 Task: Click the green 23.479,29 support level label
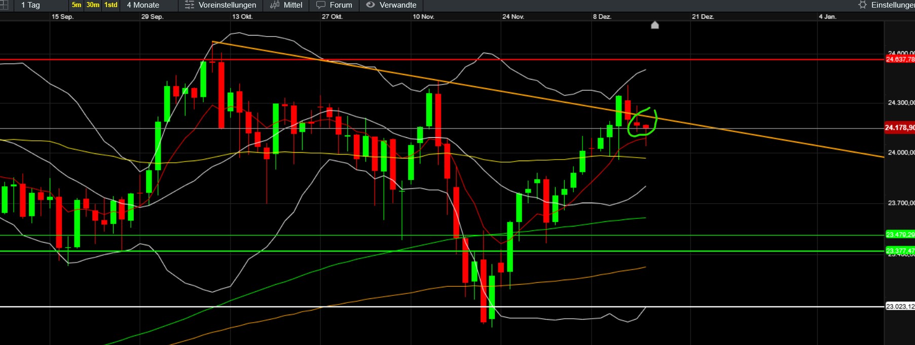[x=900, y=235]
